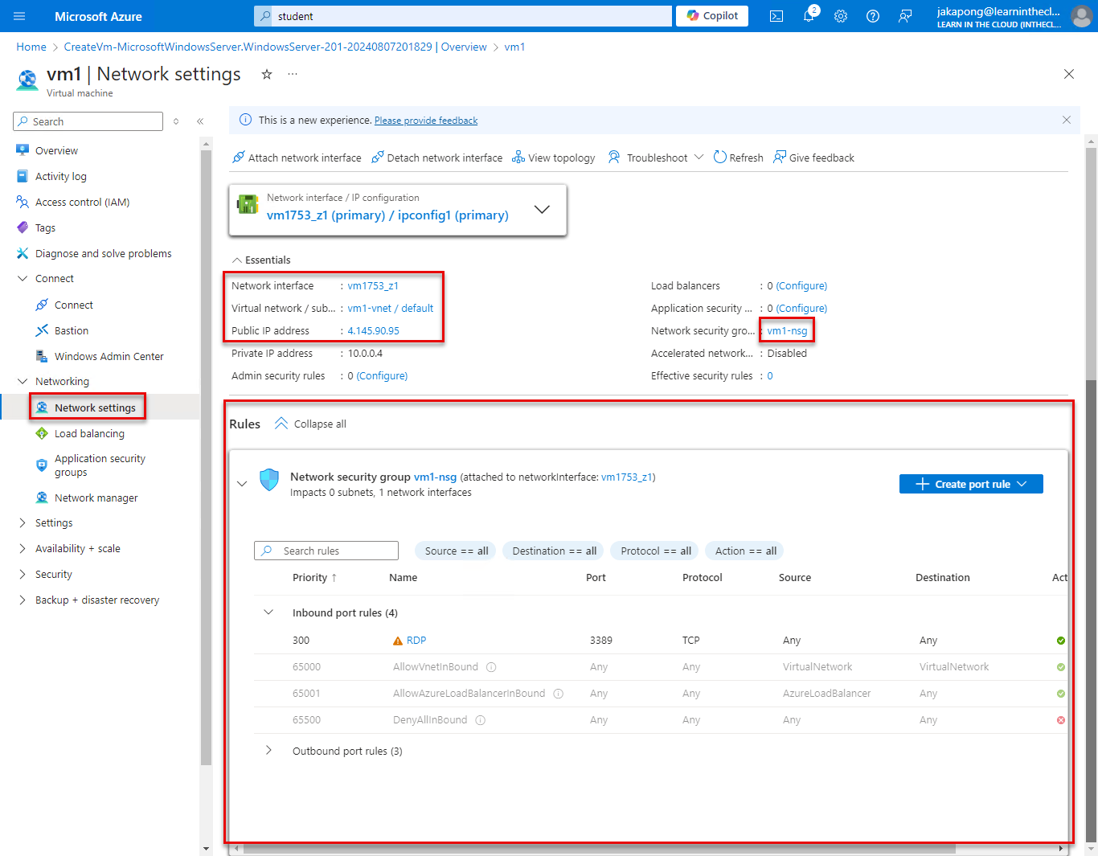Image resolution: width=1098 pixels, height=856 pixels.
Task: Open Bastion in the sidebar
Action: [72, 330]
